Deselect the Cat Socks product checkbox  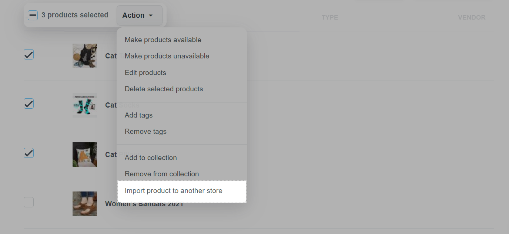(29, 104)
